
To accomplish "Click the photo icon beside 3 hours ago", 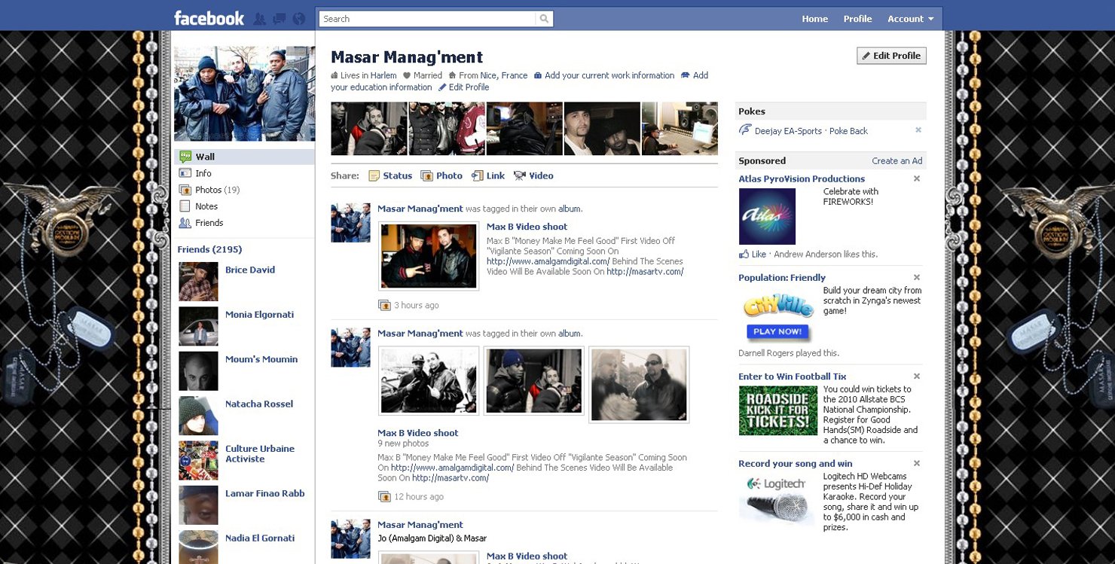I will pyautogui.click(x=384, y=305).
